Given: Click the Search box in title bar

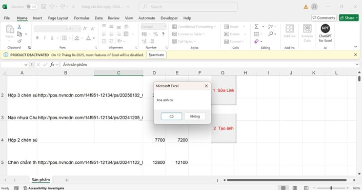Looking at the screenshot, I should click(x=188, y=7).
